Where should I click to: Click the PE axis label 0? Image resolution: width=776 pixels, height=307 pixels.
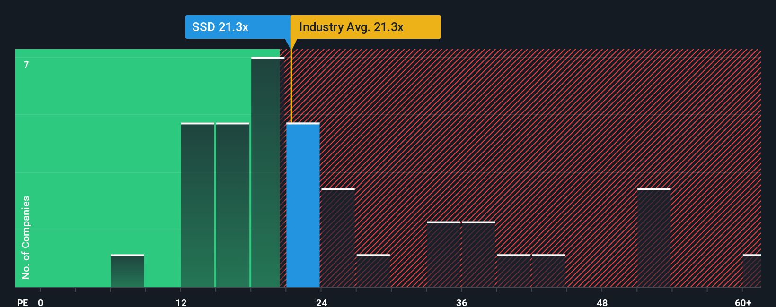41,302
